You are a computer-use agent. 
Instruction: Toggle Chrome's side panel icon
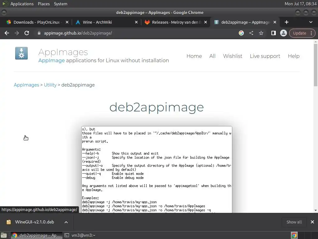tap(273, 33)
